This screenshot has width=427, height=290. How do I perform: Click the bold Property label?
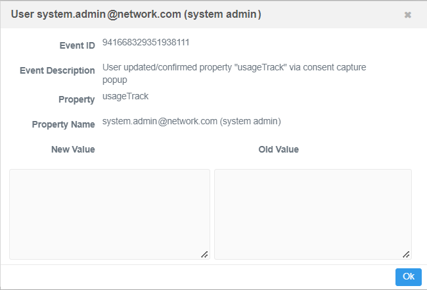(77, 99)
